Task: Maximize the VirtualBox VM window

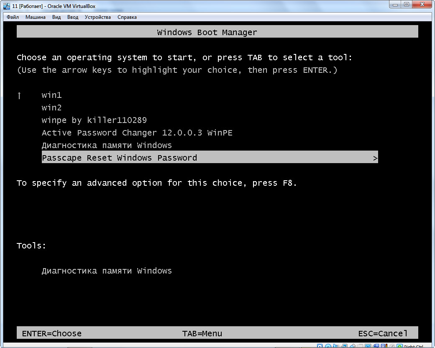Action: click(x=406, y=5)
